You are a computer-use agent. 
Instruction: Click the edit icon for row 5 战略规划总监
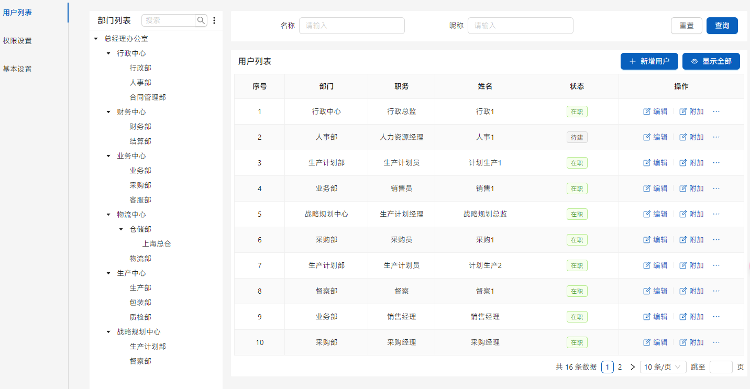(x=647, y=214)
